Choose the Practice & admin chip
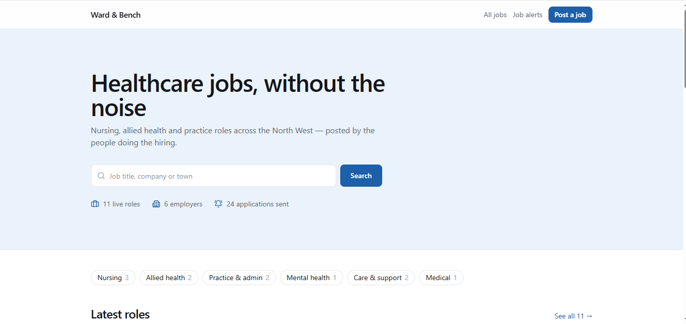The height and width of the screenshot is (324, 686). pyautogui.click(x=239, y=278)
